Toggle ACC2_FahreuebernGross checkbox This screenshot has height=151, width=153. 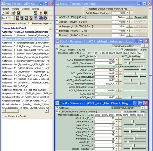click(142, 66)
